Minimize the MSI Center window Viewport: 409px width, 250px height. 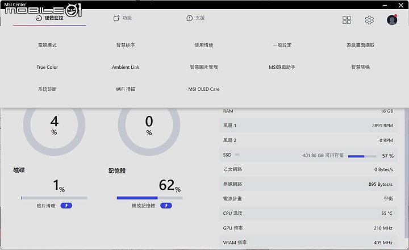pyautogui.click(x=385, y=5)
